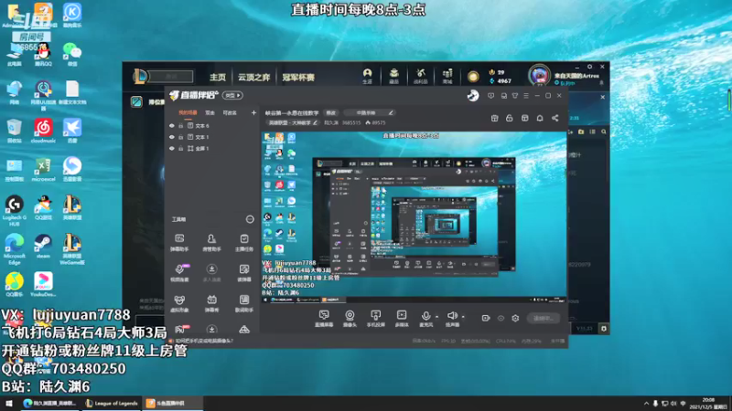Click the 修改 button beside the stream title
Viewport: 732px width, 411px height.
331,112
